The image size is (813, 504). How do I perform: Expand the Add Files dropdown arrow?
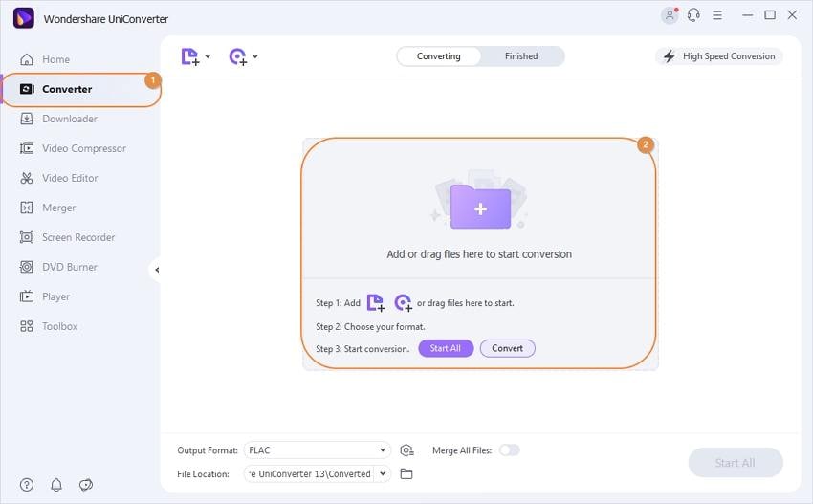pyautogui.click(x=208, y=56)
